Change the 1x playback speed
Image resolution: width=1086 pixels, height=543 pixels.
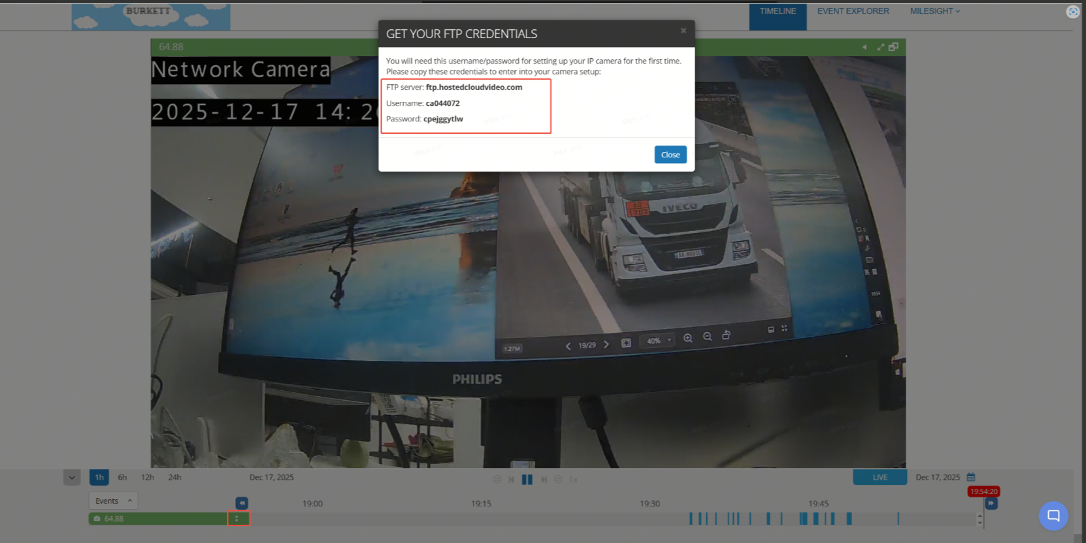click(x=573, y=480)
